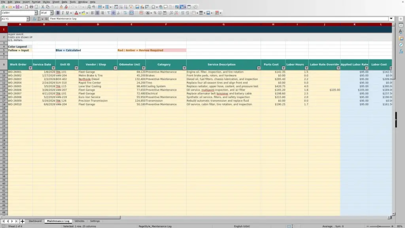The image size is (405, 228).
Task: Expand the formula bar arrow
Action: point(391,19)
